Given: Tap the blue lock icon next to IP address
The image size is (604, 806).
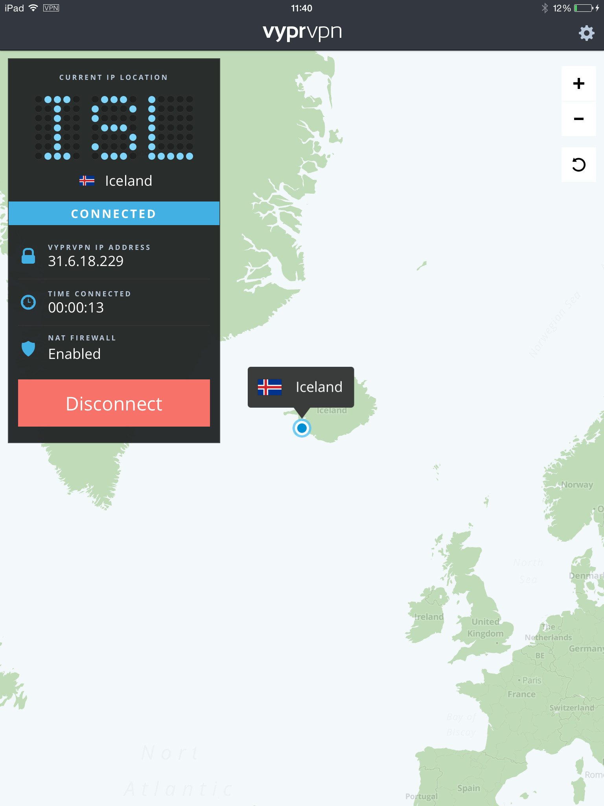Looking at the screenshot, I should click(28, 256).
